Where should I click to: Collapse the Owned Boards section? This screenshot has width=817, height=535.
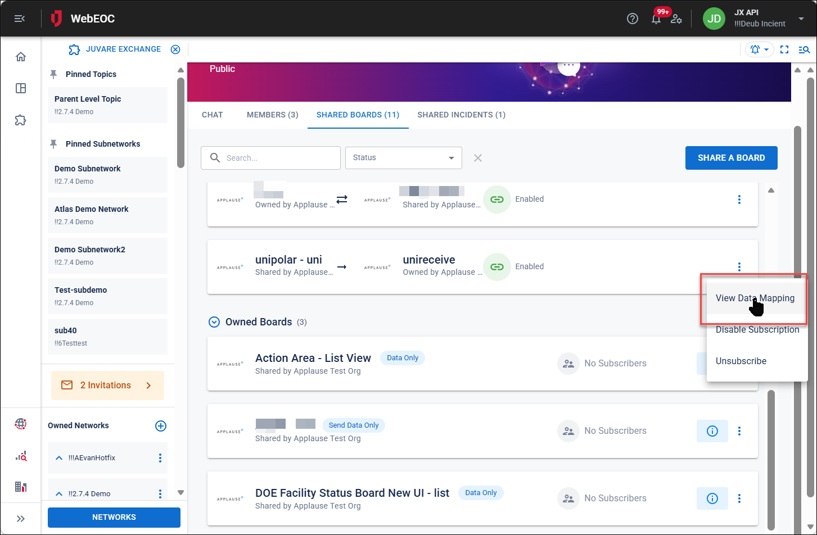click(x=214, y=322)
